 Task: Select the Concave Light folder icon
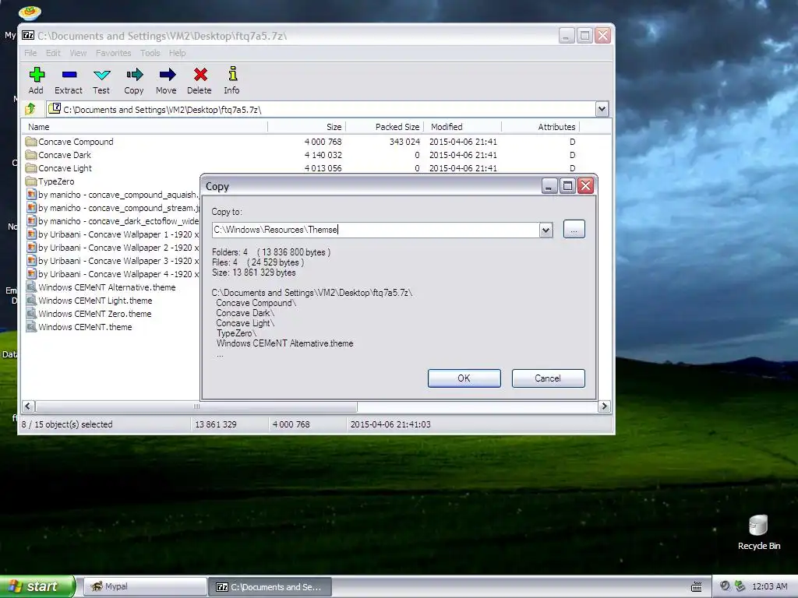coord(31,168)
